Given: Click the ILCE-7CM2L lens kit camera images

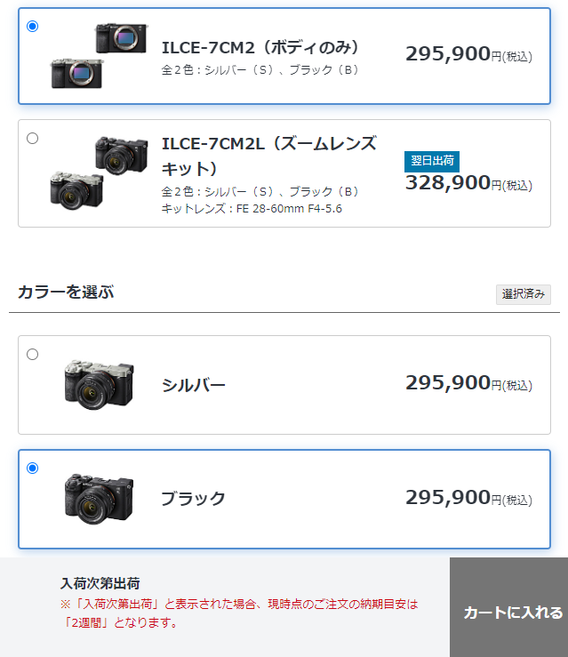Looking at the screenshot, I should point(99,172).
